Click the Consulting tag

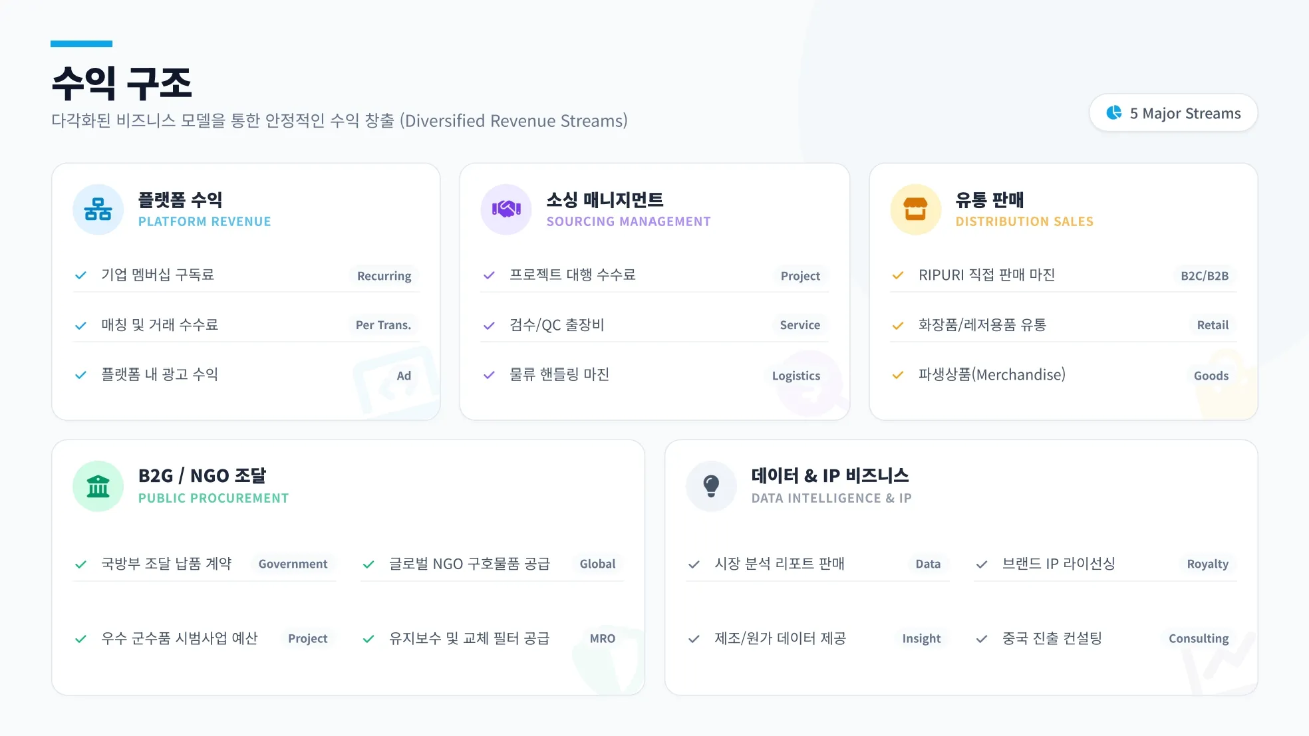coord(1199,638)
